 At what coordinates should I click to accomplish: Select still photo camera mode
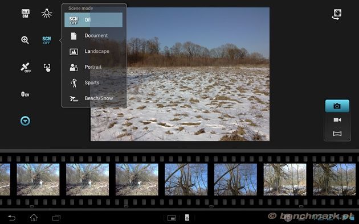tap(337, 106)
